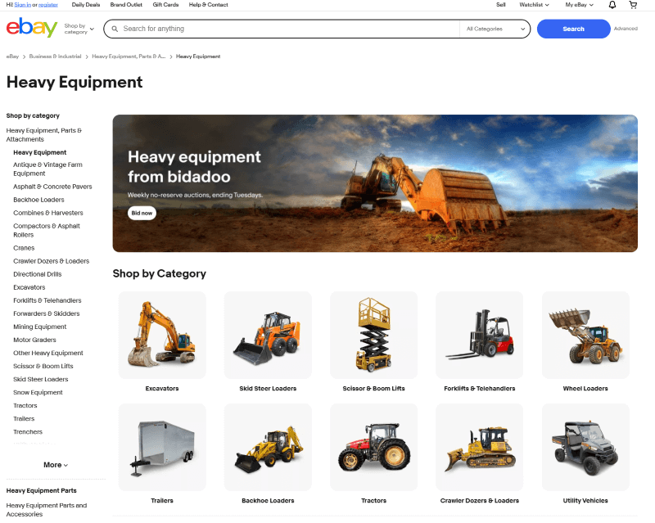Open the notifications bell
Viewport: 655px width, 523px height.
[612, 5]
